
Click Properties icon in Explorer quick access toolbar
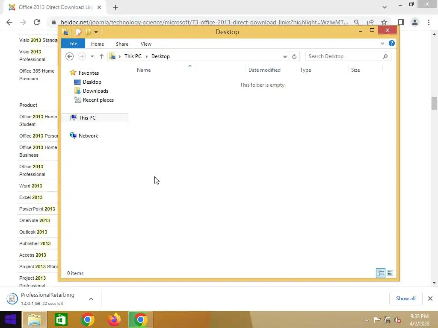pyautogui.click(x=79, y=32)
